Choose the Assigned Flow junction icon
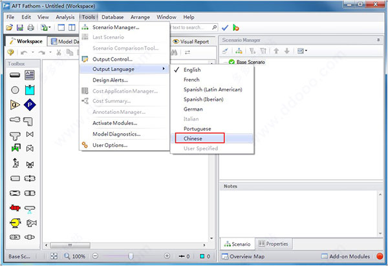 pos(15,105)
